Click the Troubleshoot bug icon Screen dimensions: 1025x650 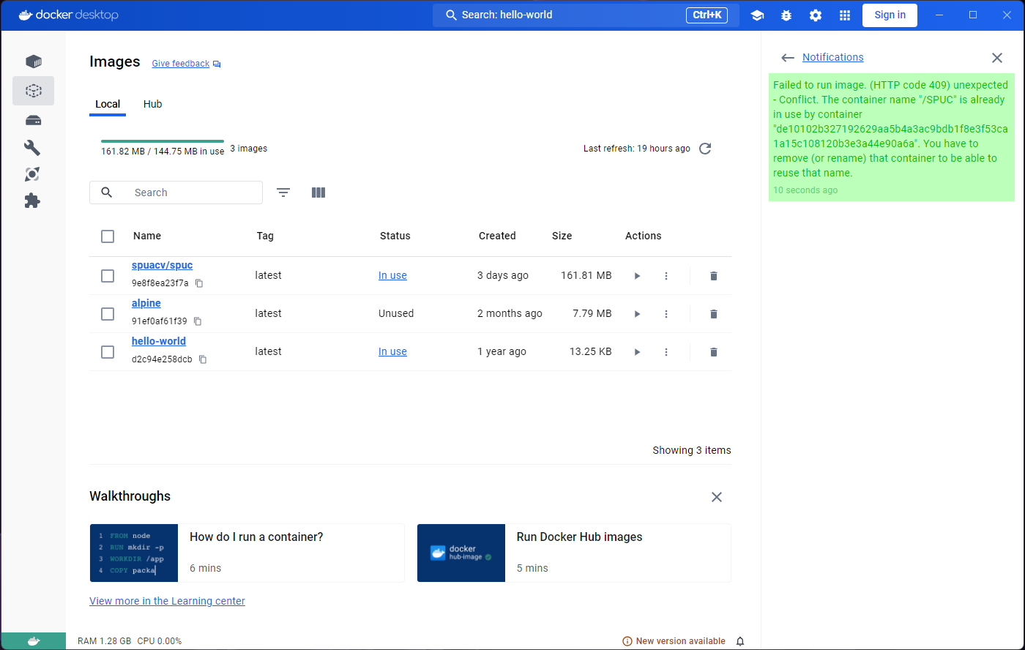click(x=786, y=15)
